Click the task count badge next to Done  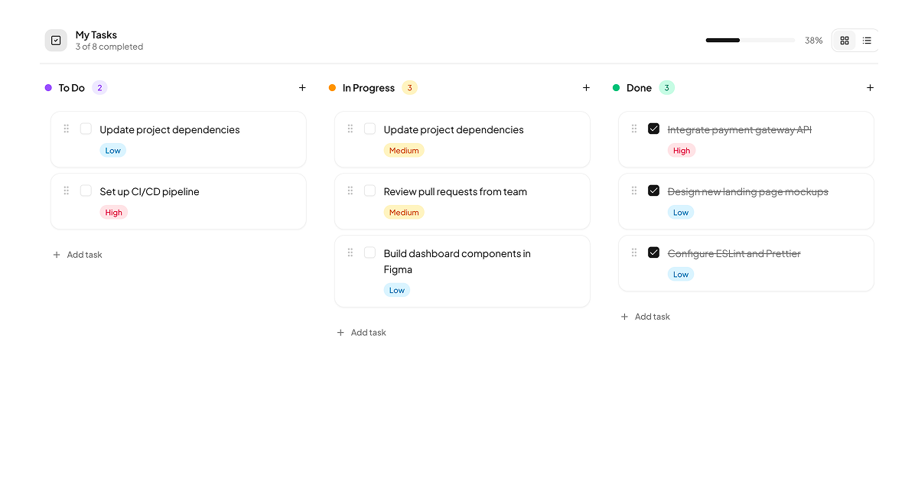[x=666, y=87]
